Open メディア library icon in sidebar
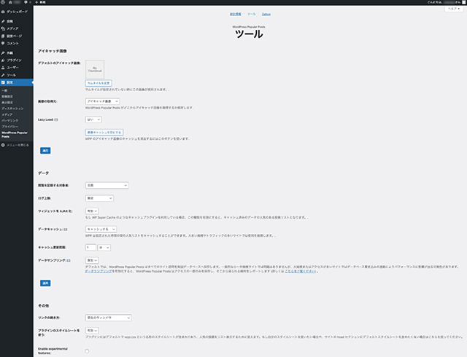The height and width of the screenshot is (357, 467). [x=3, y=28]
